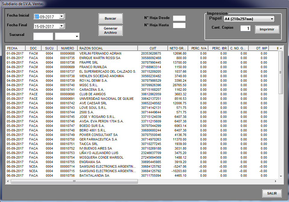
Task: Click the SALIR button
Action: [x=272, y=193]
